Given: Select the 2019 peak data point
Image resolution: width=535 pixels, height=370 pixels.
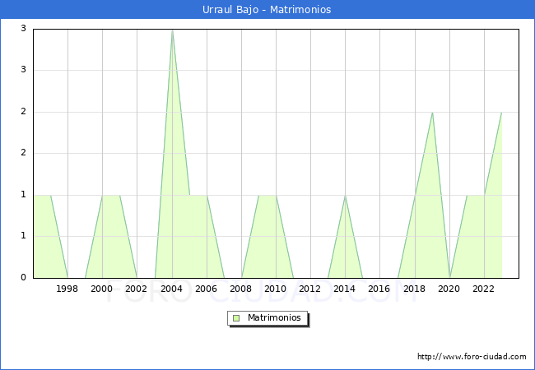Looking at the screenshot, I should click(432, 113).
